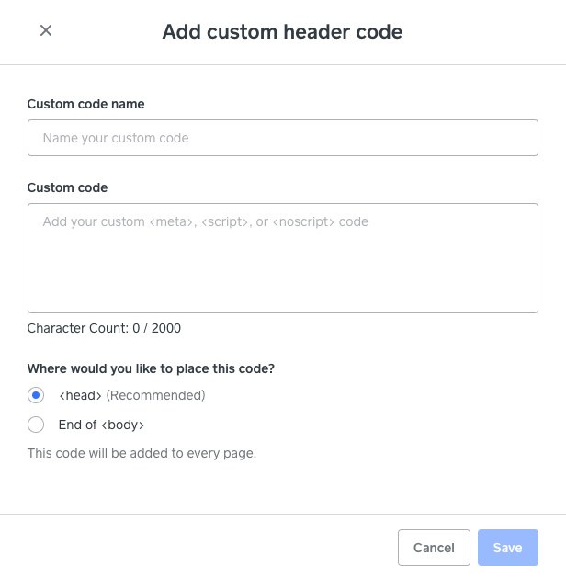Viewport: 566px width, 578px height.
Task: Click the note about every page
Action: (x=141, y=453)
